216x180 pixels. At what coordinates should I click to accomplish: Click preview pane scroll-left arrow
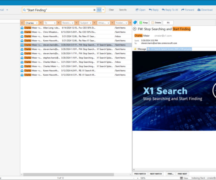pos(134,170)
